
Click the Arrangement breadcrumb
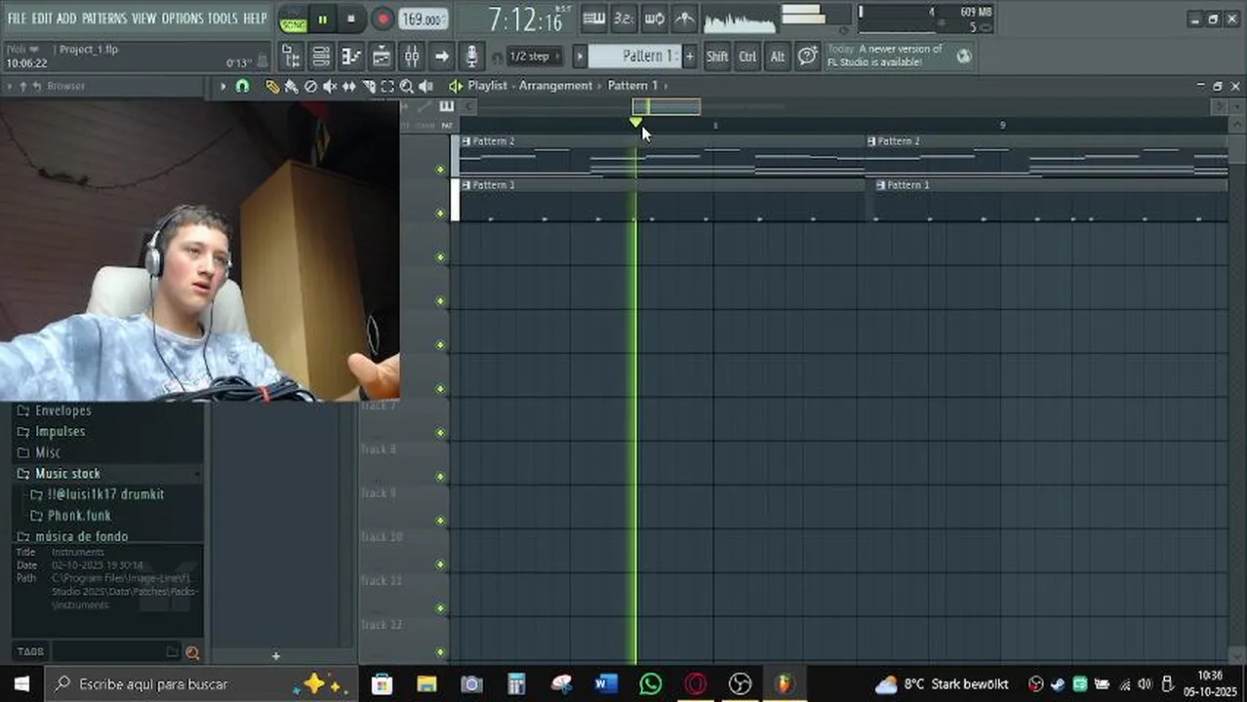(x=555, y=86)
